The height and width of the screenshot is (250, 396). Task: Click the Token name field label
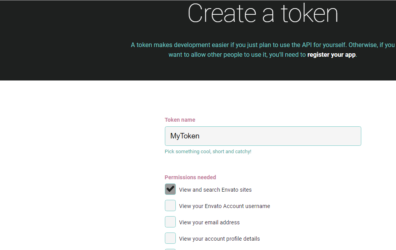180,120
